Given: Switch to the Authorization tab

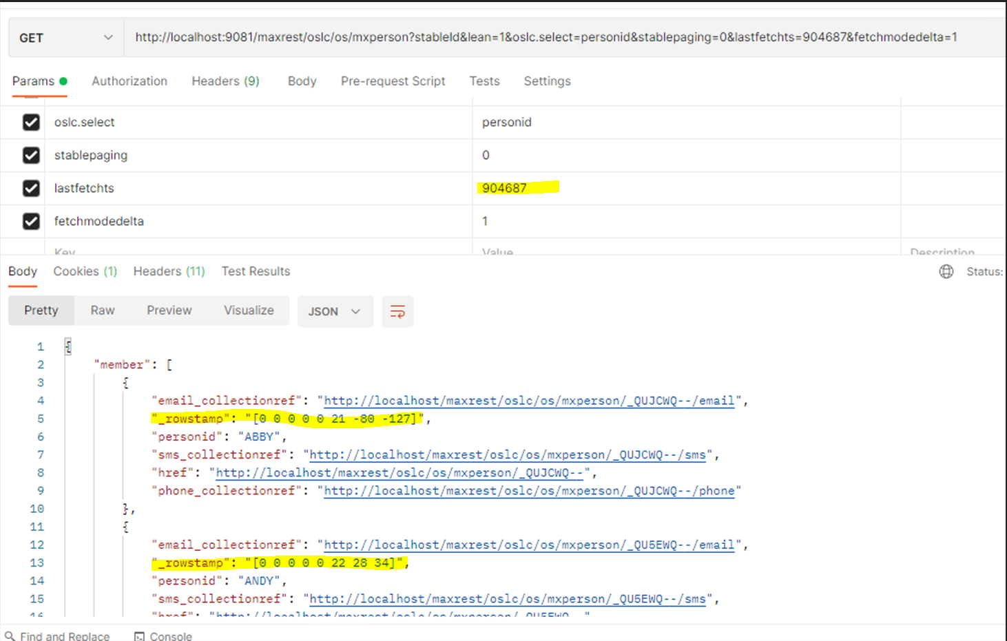Looking at the screenshot, I should (129, 81).
